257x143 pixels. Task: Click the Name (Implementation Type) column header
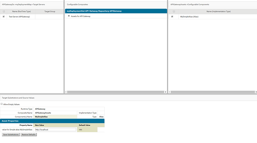pyautogui.click(x=219, y=12)
